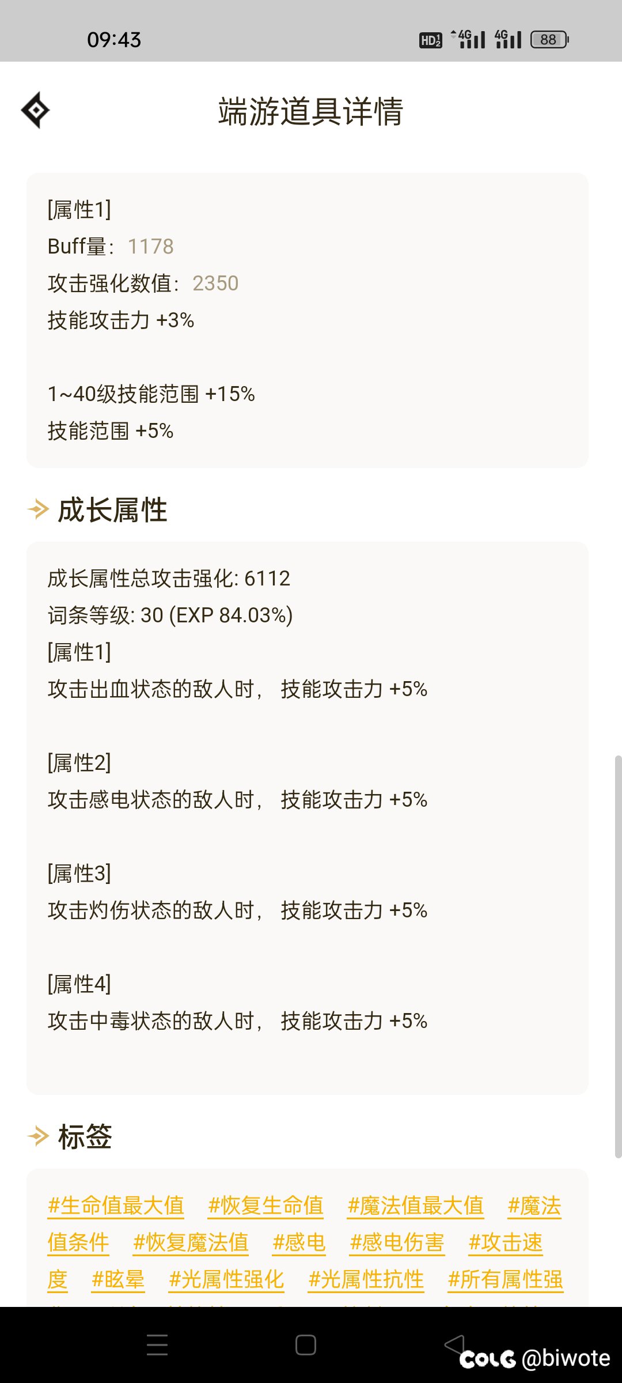Tap the Android back triangle icon
Image resolution: width=622 pixels, height=1383 pixels.
[454, 1344]
